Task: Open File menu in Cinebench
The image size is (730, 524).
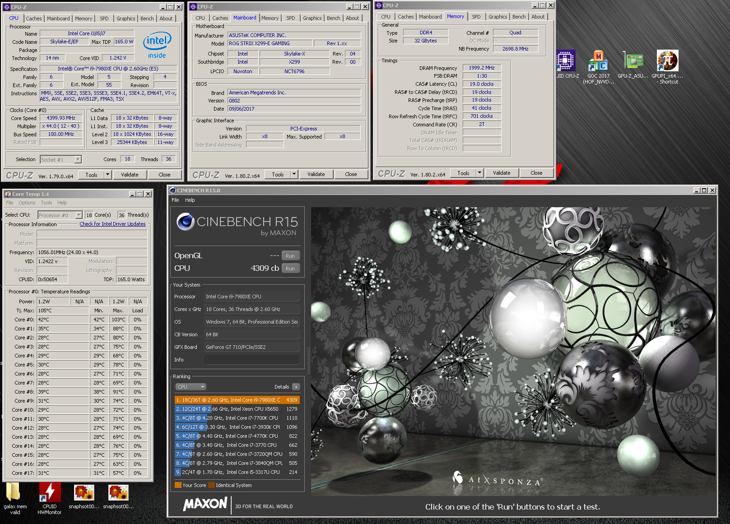Action: coord(175,200)
